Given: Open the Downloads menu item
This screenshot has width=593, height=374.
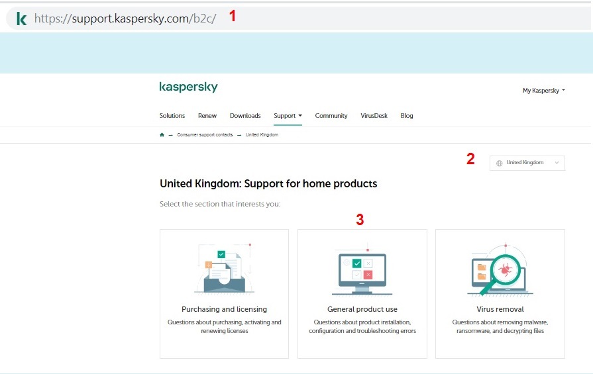Looking at the screenshot, I should click(x=245, y=116).
